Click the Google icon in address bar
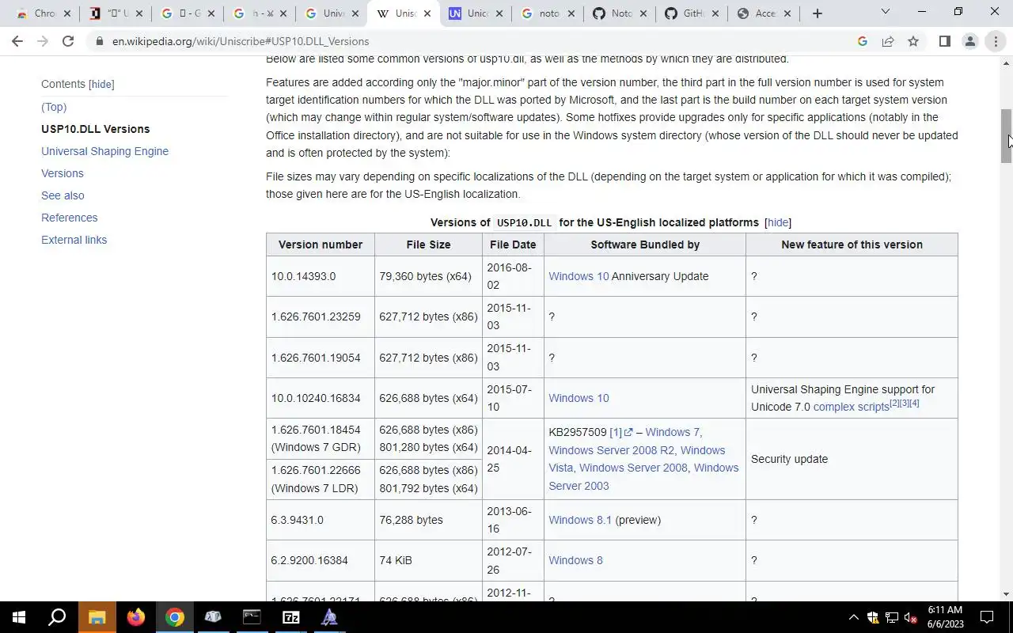Screen dimensions: 1013x633 click(863, 41)
